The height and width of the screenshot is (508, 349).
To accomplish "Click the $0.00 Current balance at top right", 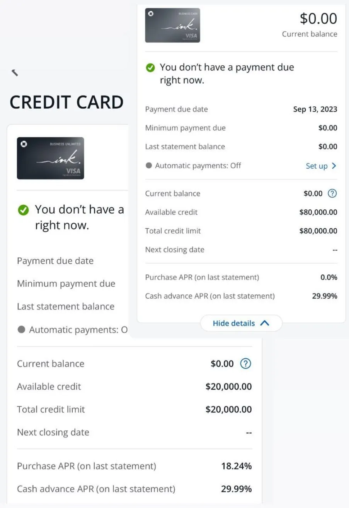I will (x=318, y=19).
